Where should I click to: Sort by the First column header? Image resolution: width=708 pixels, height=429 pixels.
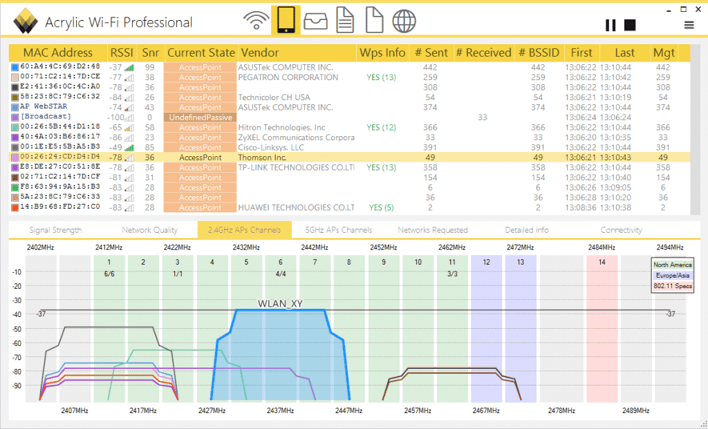581,53
